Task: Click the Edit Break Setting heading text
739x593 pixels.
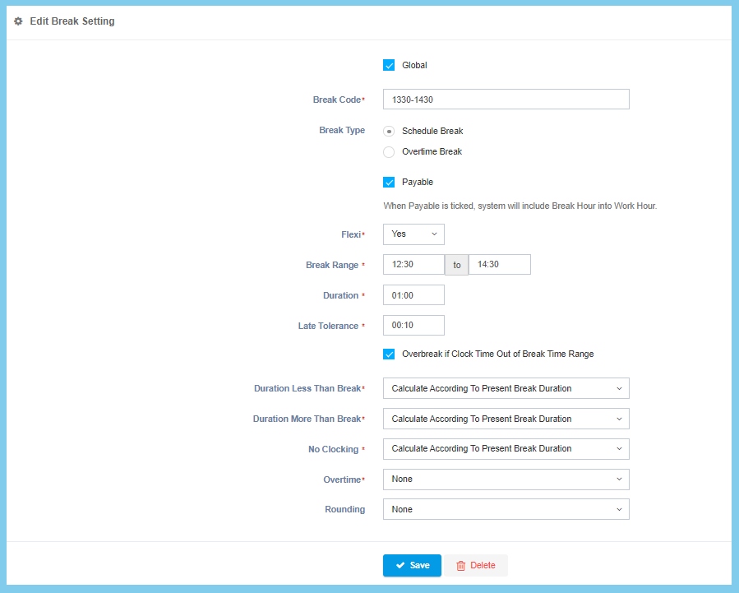Action: tap(72, 21)
